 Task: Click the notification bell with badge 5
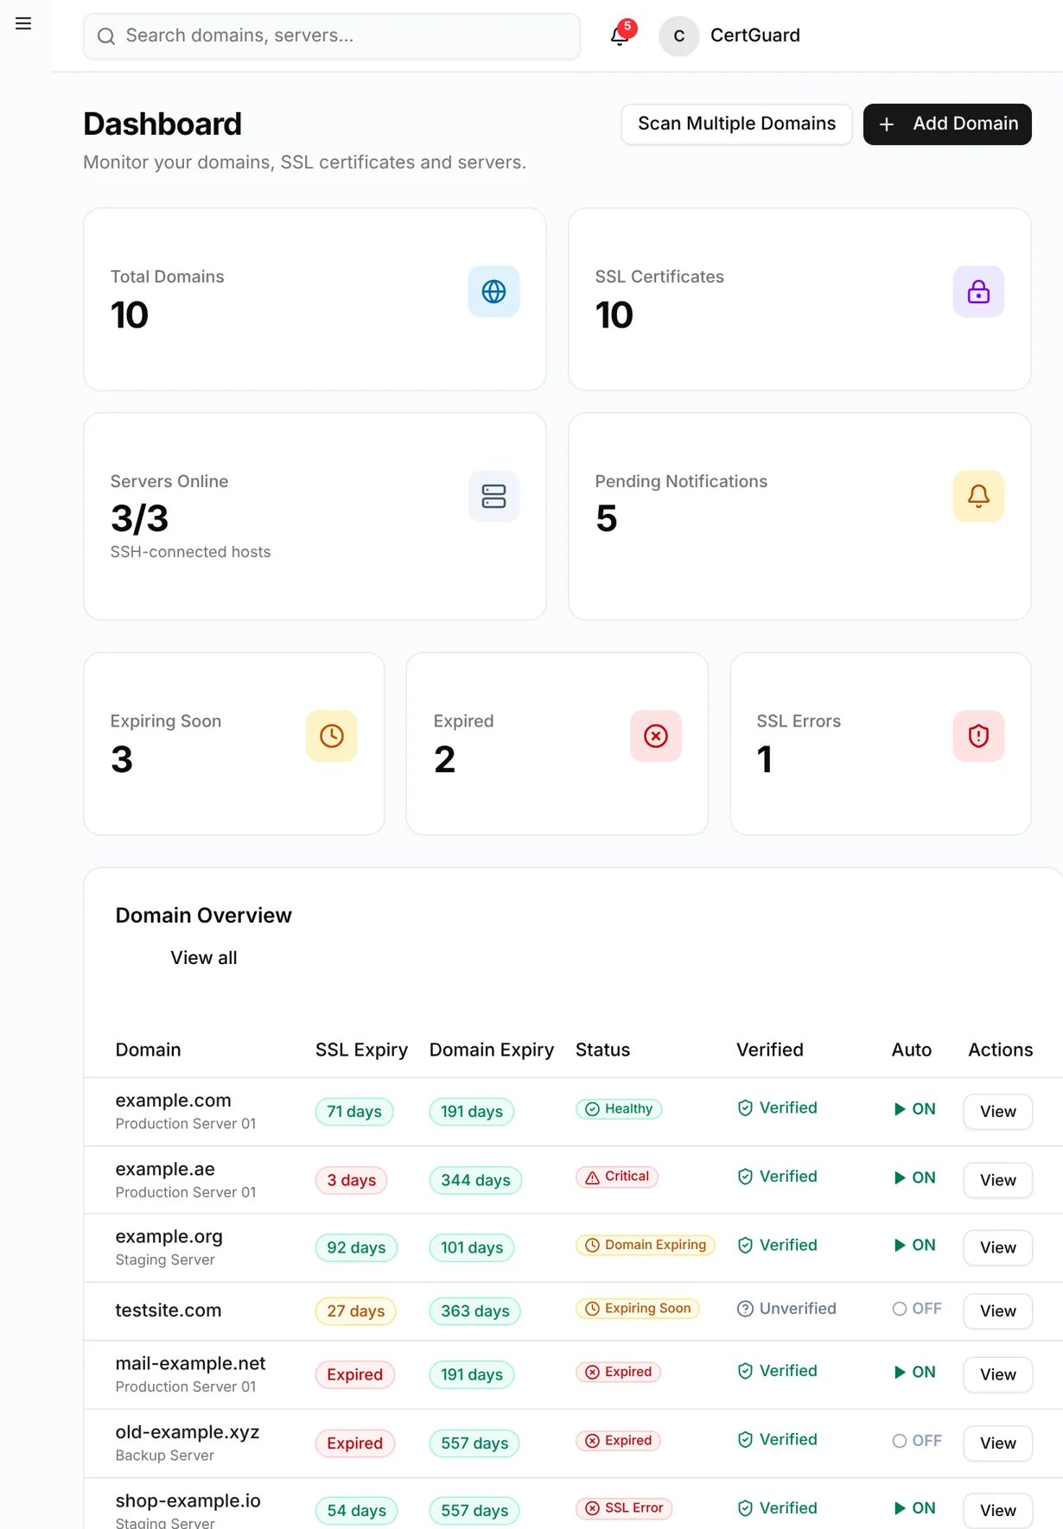pos(620,35)
